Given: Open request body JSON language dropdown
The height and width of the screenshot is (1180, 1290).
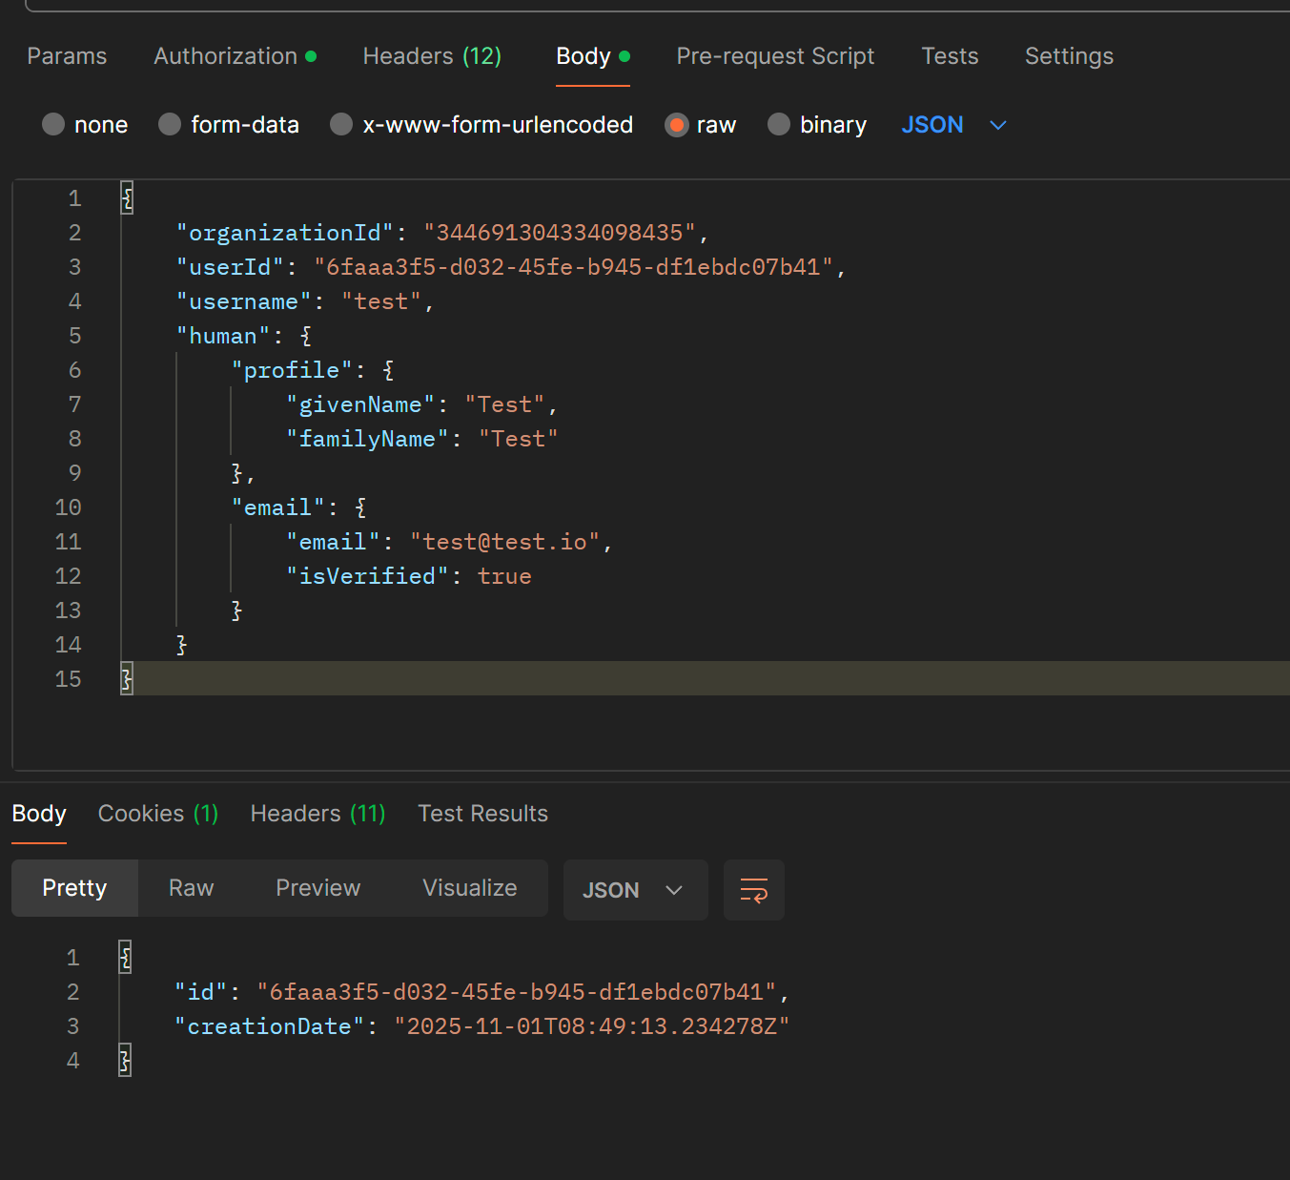Looking at the screenshot, I should tap(953, 125).
